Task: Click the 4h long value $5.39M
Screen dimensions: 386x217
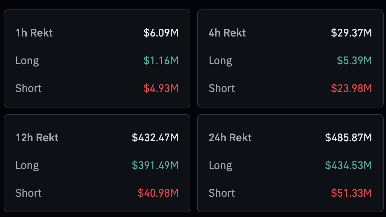Action: (x=354, y=61)
